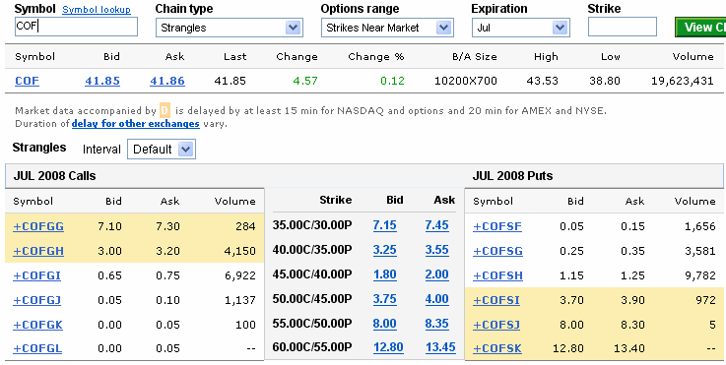Open the +COFSF put option link

[x=497, y=226]
